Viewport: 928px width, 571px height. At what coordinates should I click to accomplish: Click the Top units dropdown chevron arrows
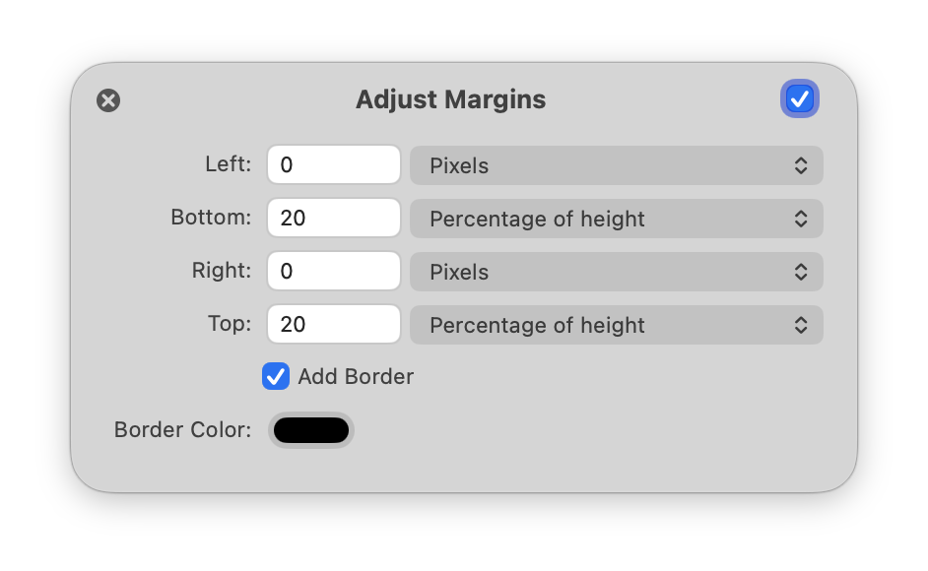tap(801, 325)
